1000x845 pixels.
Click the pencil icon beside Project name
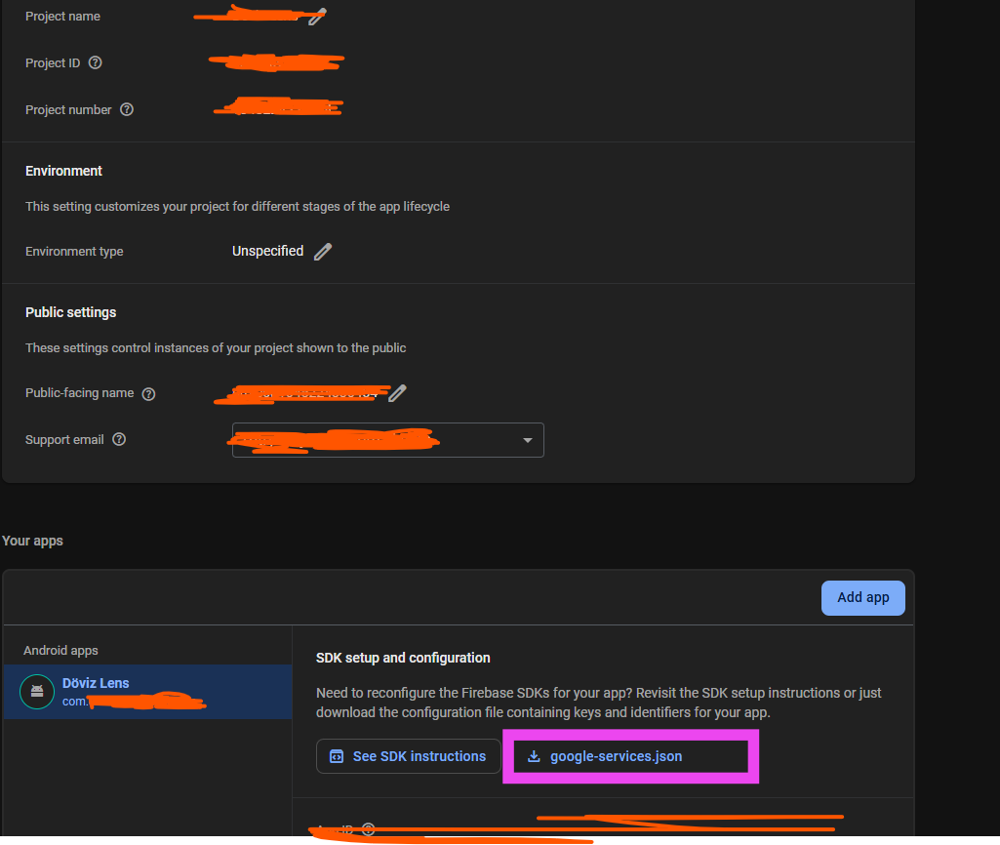(316, 17)
